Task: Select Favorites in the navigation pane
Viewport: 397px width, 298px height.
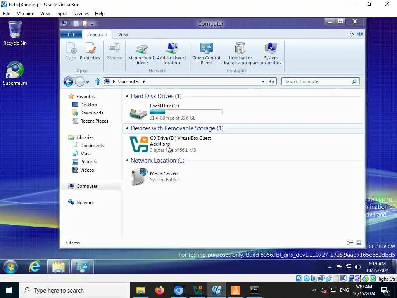Action: click(85, 96)
